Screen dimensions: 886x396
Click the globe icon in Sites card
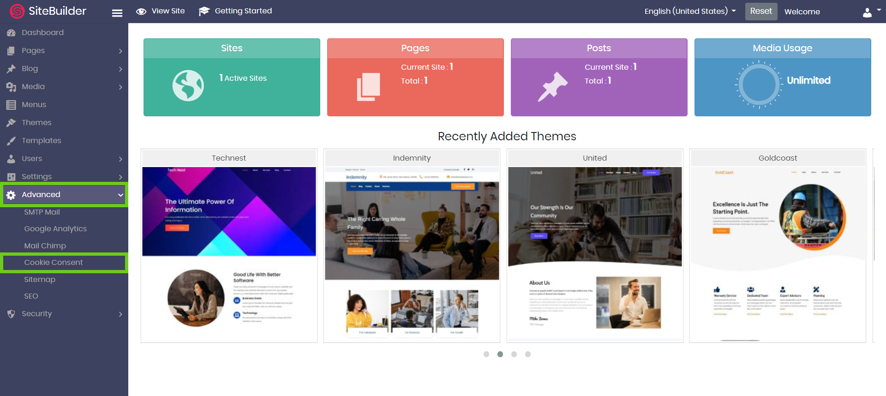pos(188,85)
